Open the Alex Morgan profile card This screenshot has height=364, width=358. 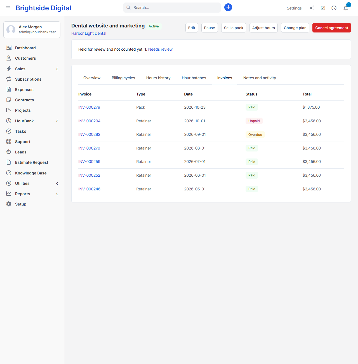click(32, 30)
